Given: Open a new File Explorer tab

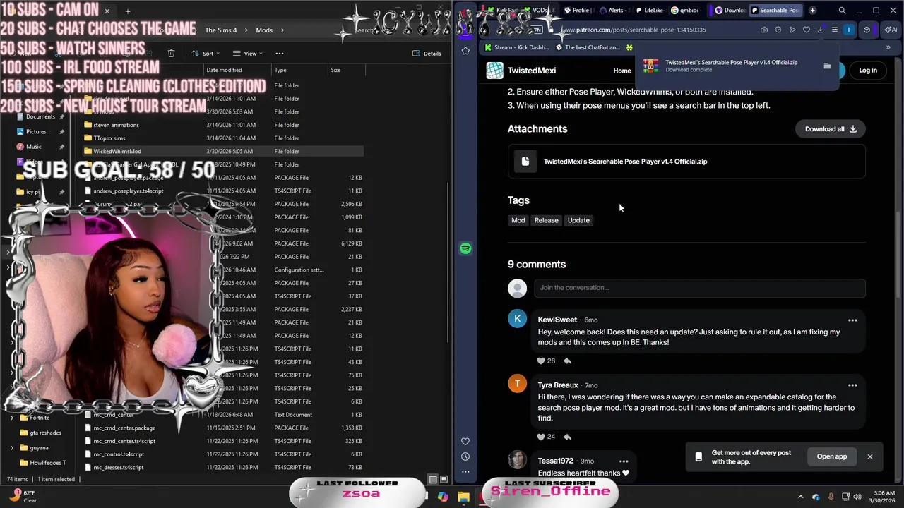Looking at the screenshot, I should pos(128,11).
